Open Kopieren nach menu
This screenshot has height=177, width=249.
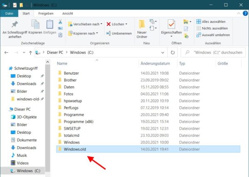[83, 33]
